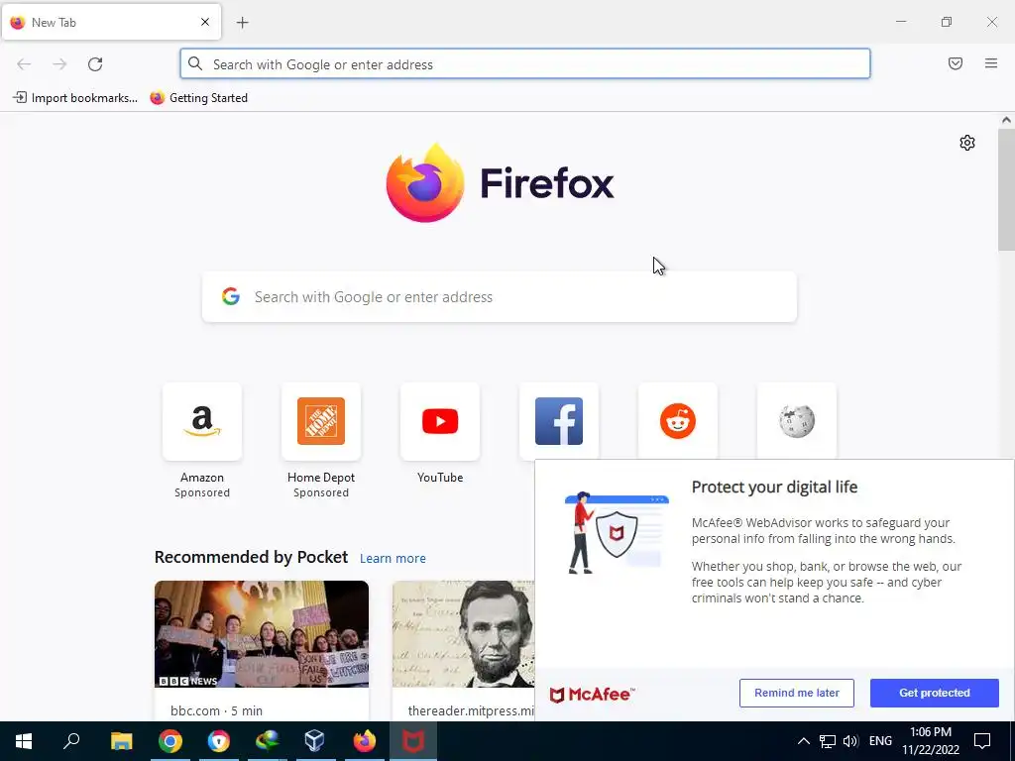Open the Wikipedia shortcut tile
Viewport: 1015px width, 761px height.
tap(797, 420)
